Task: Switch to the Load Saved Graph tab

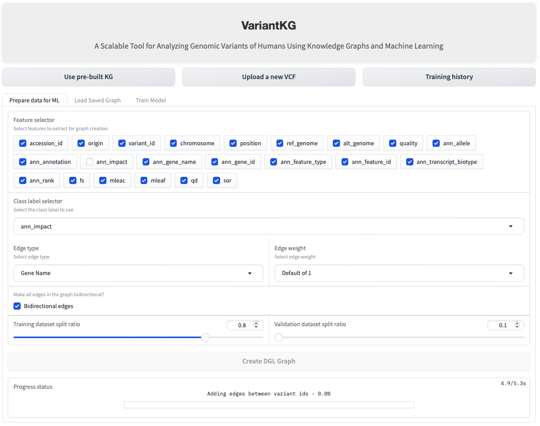Action: [97, 100]
